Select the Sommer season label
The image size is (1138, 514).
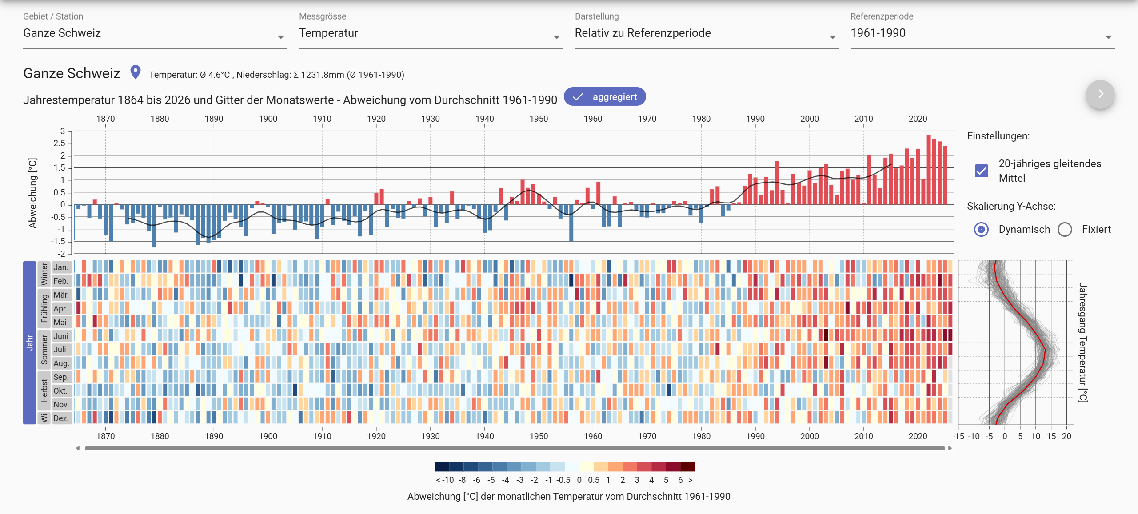pyautogui.click(x=44, y=350)
